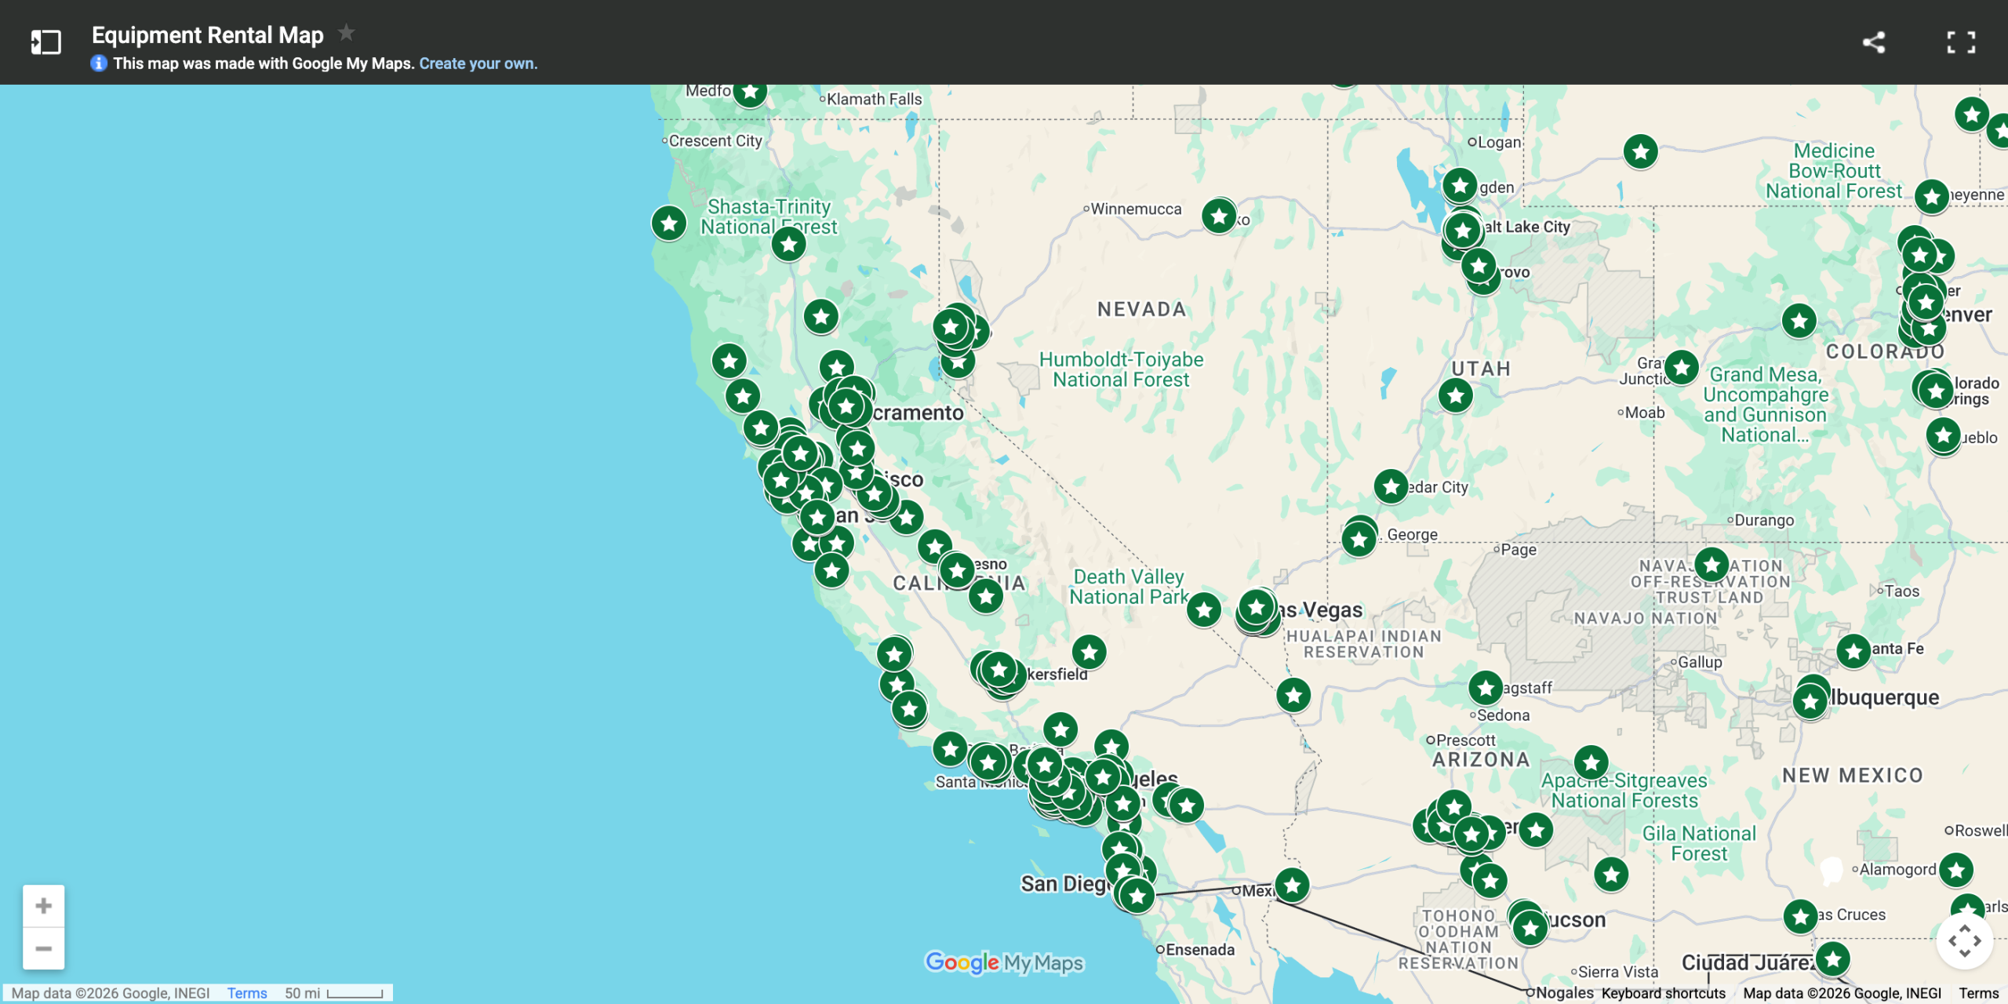
Task: Click the Google My Maps logo
Action: click(1004, 962)
